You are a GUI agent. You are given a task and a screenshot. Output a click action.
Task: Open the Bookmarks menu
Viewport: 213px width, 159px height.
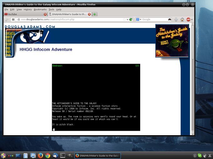(x=40, y=9)
